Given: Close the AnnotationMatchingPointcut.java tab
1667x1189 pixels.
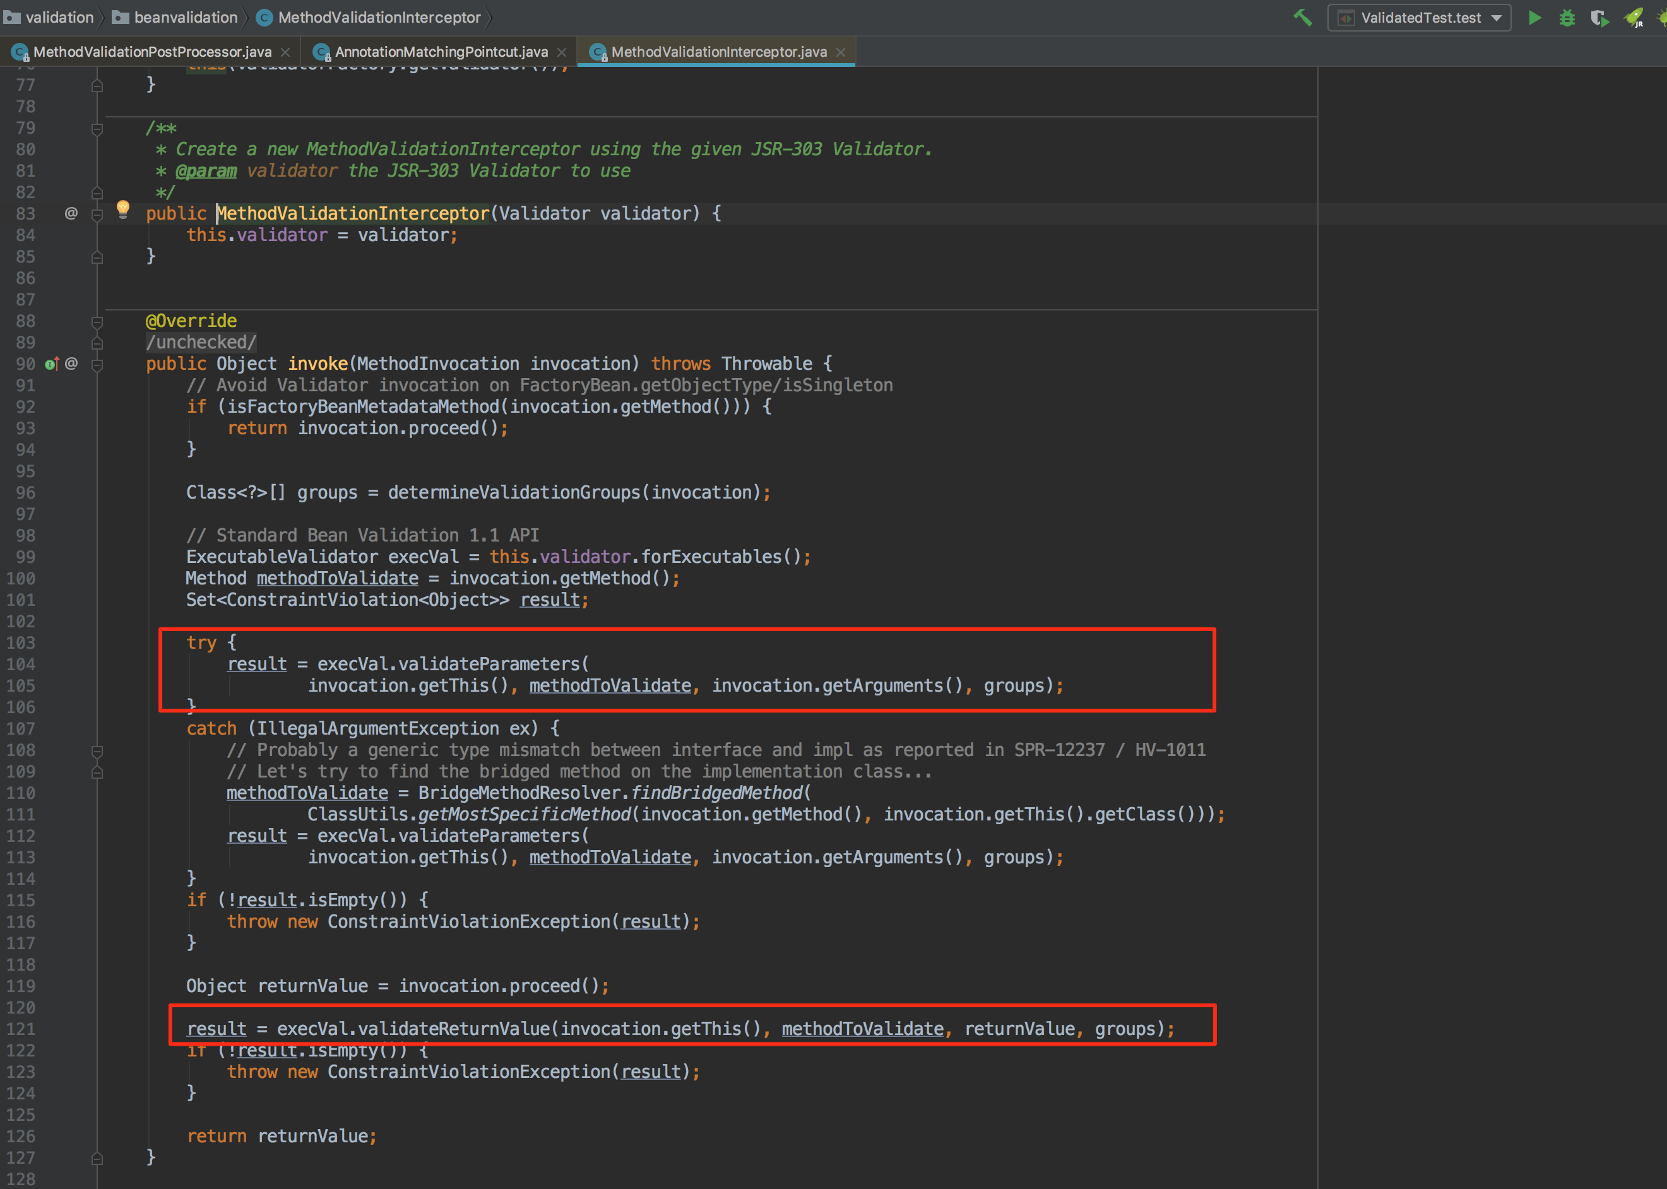Looking at the screenshot, I should pyautogui.click(x=562, y=52).
